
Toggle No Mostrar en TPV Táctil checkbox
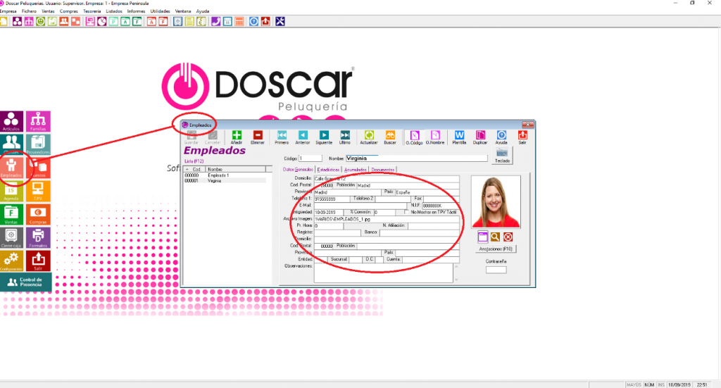point(406,213)
